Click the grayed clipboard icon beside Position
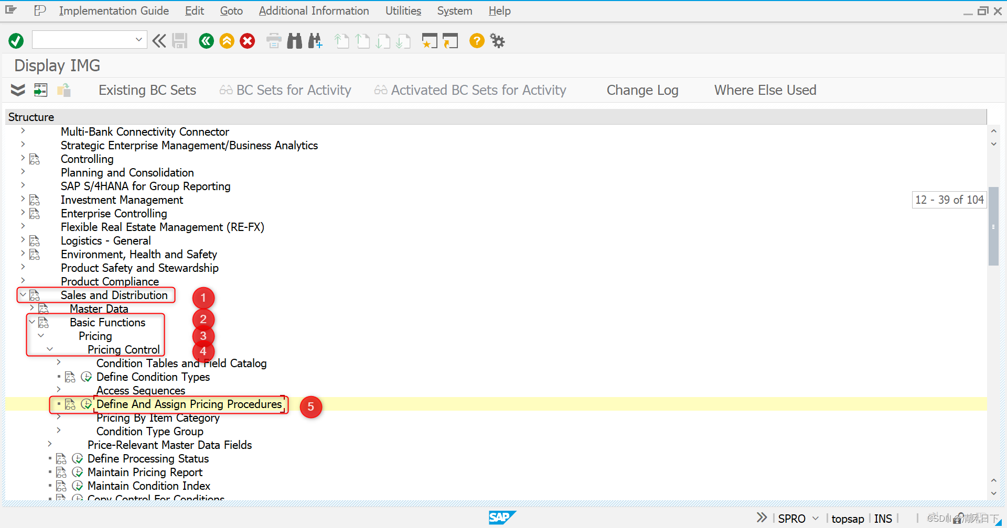 tap(64, 90)
